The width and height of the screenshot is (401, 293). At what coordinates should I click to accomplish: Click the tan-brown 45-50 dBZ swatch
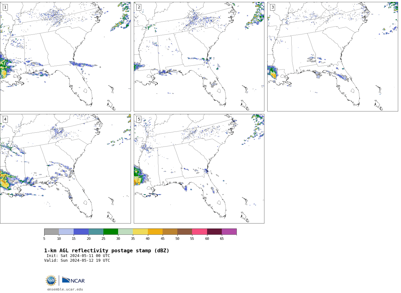pos(170,232)
